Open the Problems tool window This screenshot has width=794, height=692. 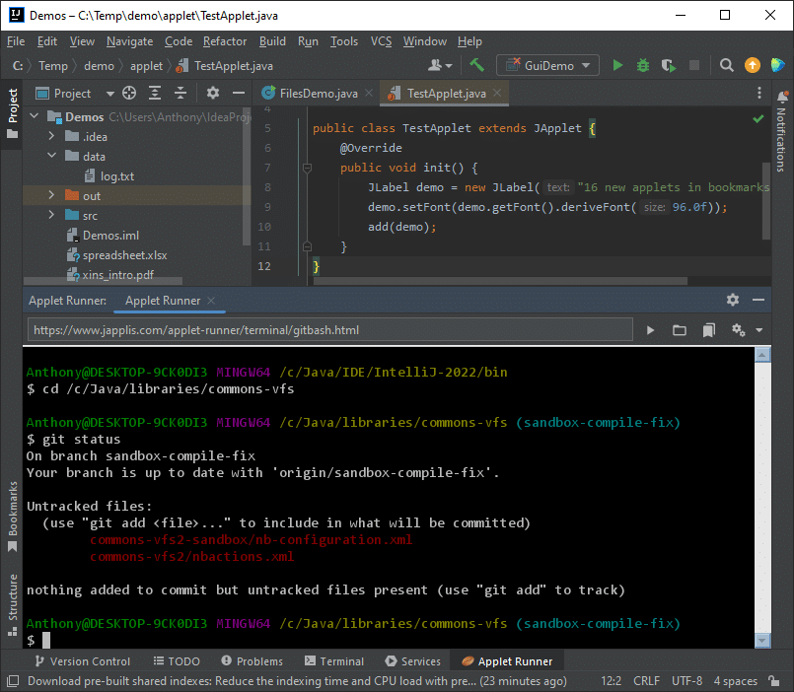(x=253, y=661)
